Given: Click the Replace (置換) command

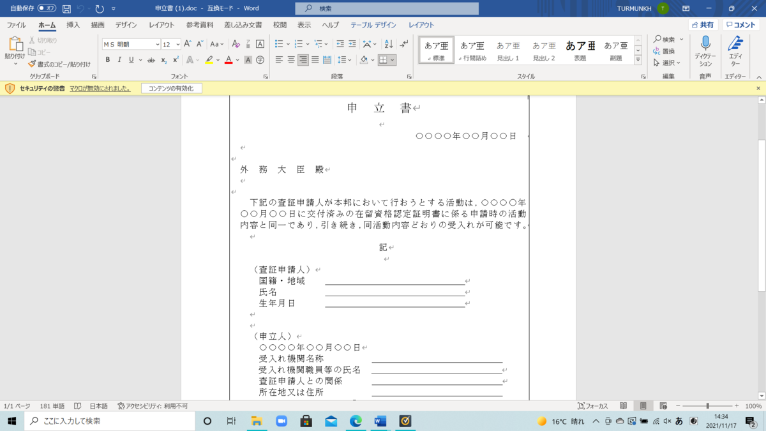Looking at the screenshot, I should click(664, 51).
